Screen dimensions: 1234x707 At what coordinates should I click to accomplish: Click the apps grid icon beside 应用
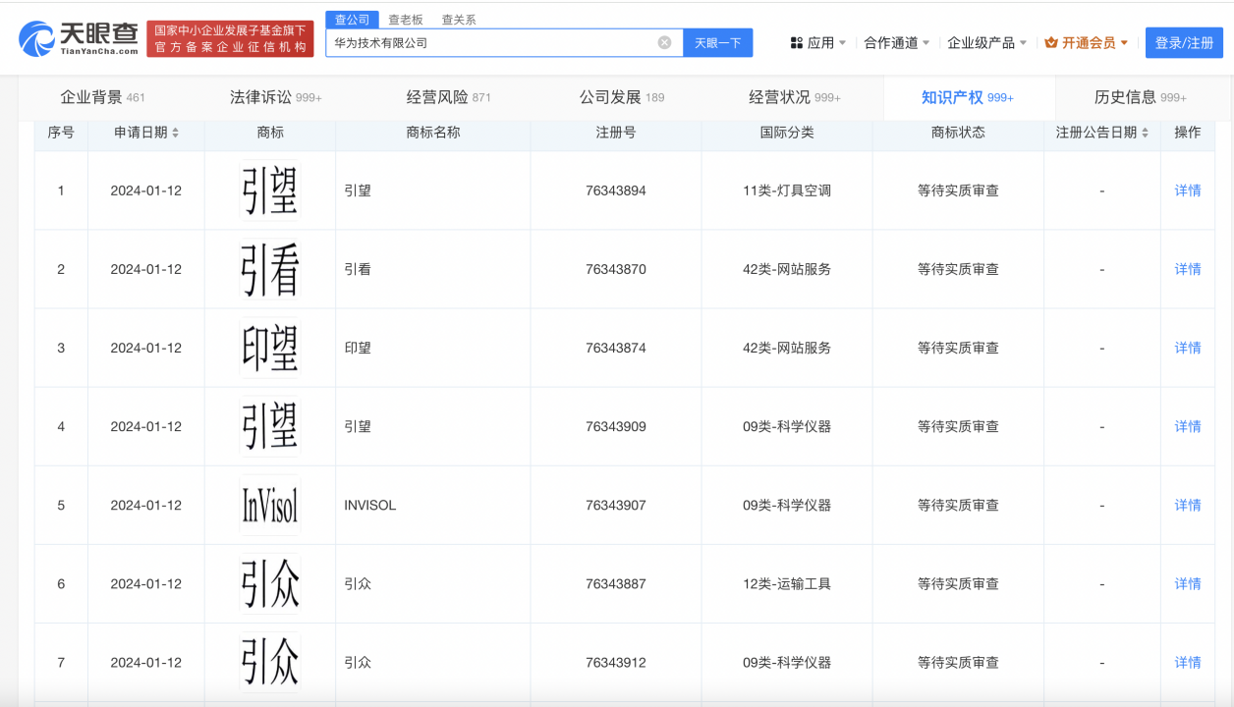coord(796,42)
